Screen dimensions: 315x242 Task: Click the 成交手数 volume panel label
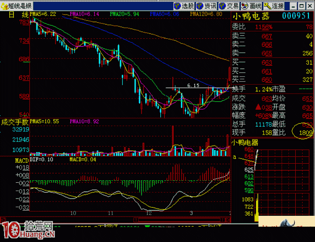[15, 122]
